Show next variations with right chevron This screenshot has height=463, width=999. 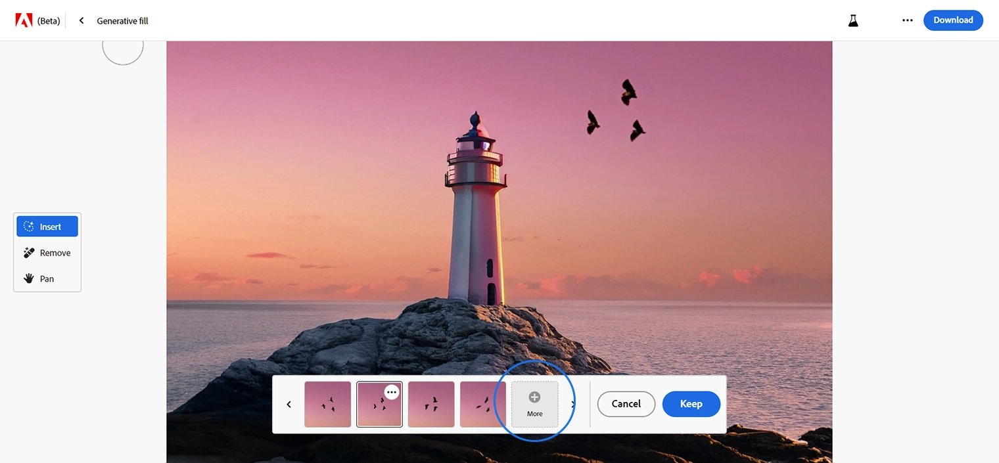point(573,405)
